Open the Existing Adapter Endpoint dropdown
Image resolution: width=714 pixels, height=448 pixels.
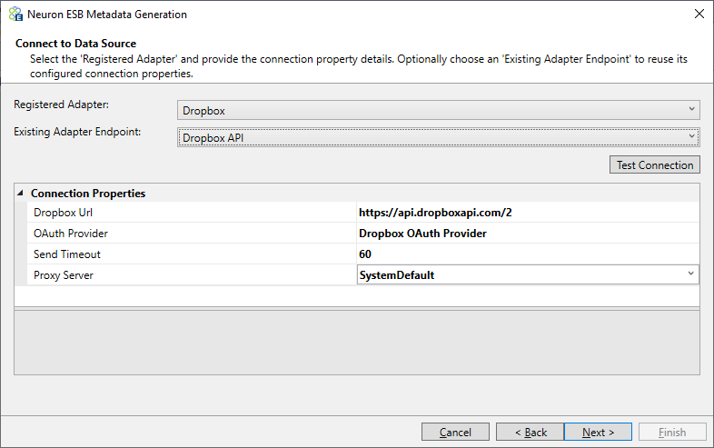(x=438, y=137)
